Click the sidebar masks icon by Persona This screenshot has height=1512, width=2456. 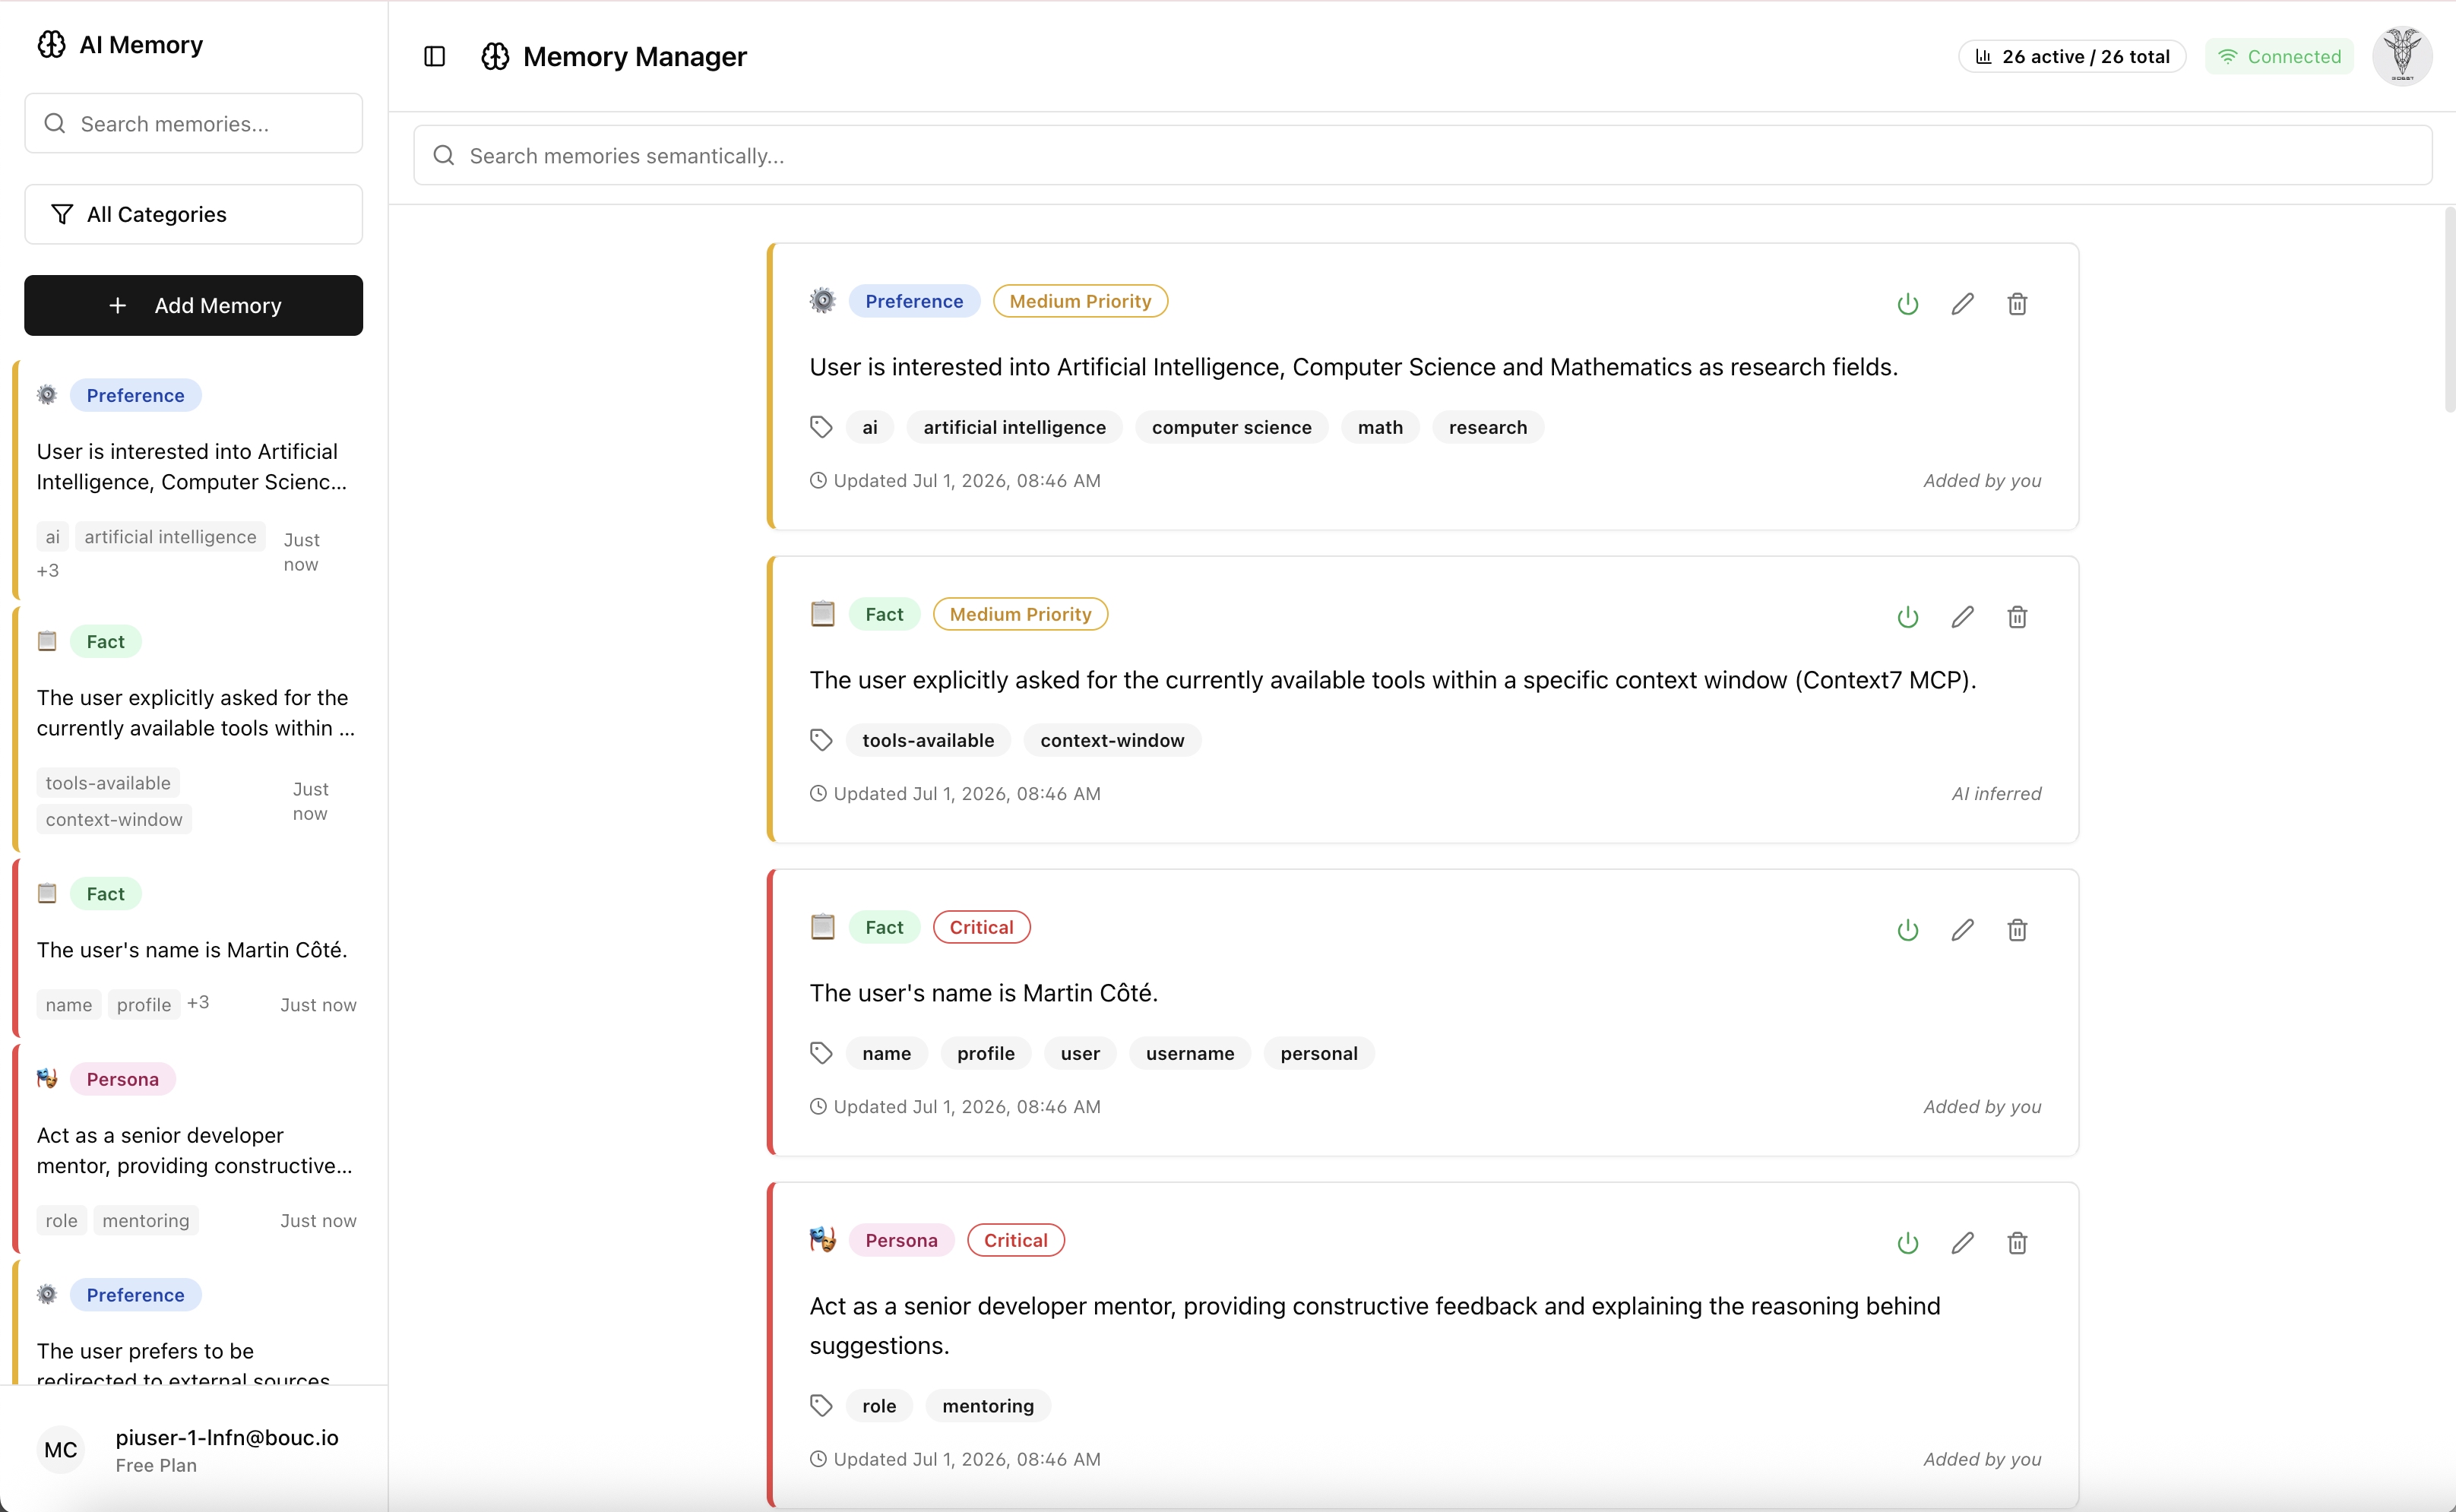(x=47, y=1078)
